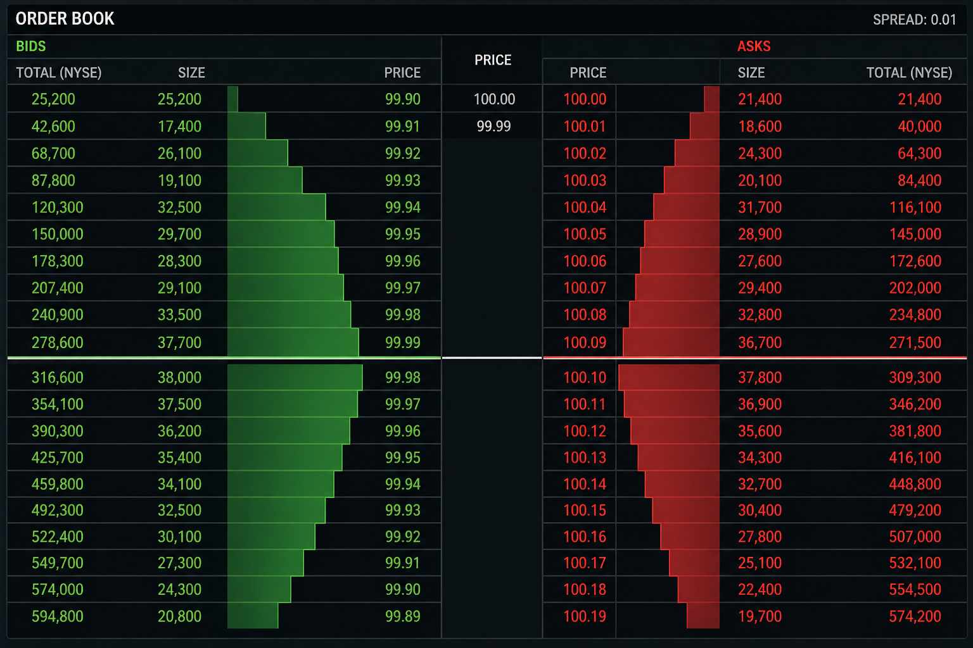
Task: Sort by bids TOTAL (NYSE) column header
Action: coord(58,73)
